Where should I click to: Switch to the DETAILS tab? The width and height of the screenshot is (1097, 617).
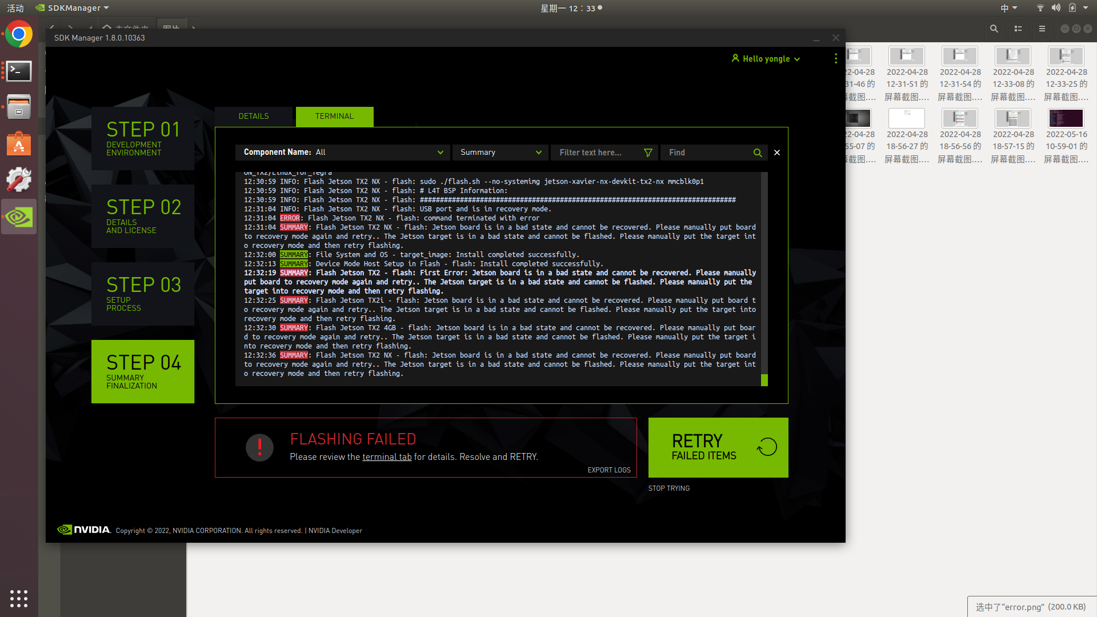pos(254,116)
